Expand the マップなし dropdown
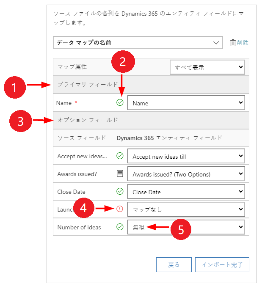The height and width of the screenshot is (292, 262). pos(186,209)
